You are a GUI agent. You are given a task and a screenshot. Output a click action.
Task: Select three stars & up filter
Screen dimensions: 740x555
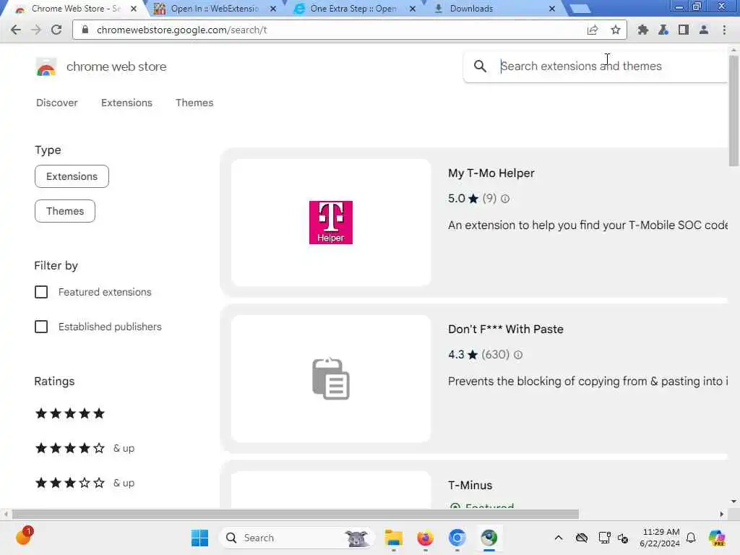[85, 483]
